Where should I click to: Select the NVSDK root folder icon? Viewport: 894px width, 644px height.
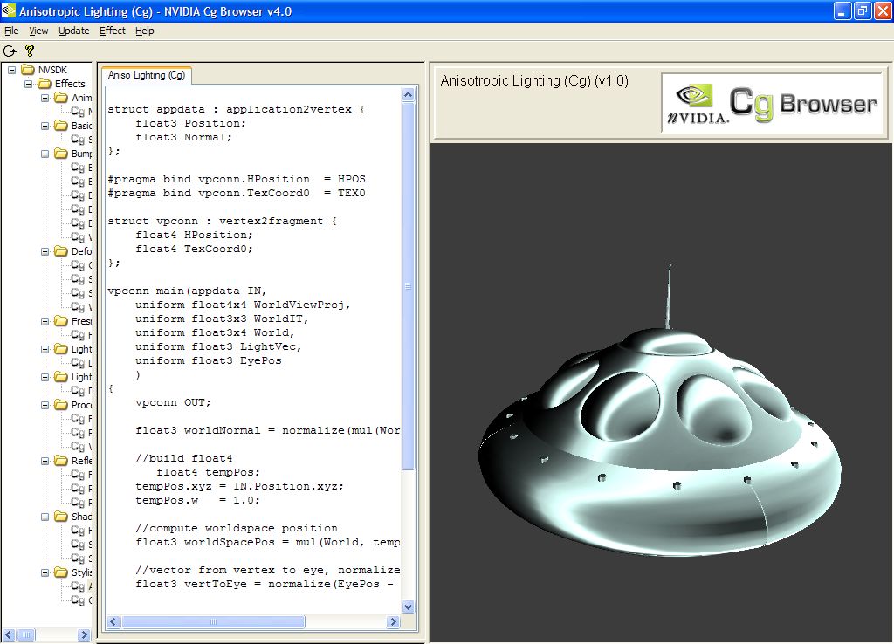[x=28, y=70]
